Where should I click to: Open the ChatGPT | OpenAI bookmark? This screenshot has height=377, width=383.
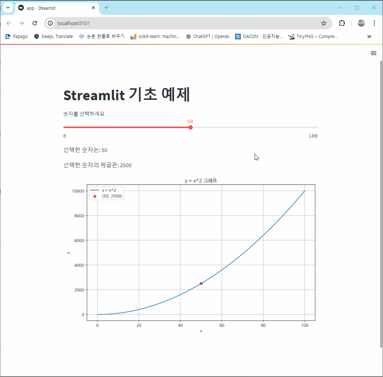pyautogui.click(x=207, y=36)
